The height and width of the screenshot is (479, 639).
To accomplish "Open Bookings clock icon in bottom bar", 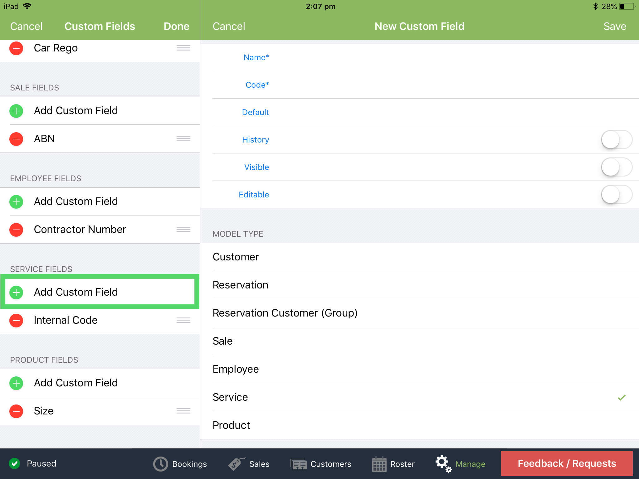I will [161, 464].
